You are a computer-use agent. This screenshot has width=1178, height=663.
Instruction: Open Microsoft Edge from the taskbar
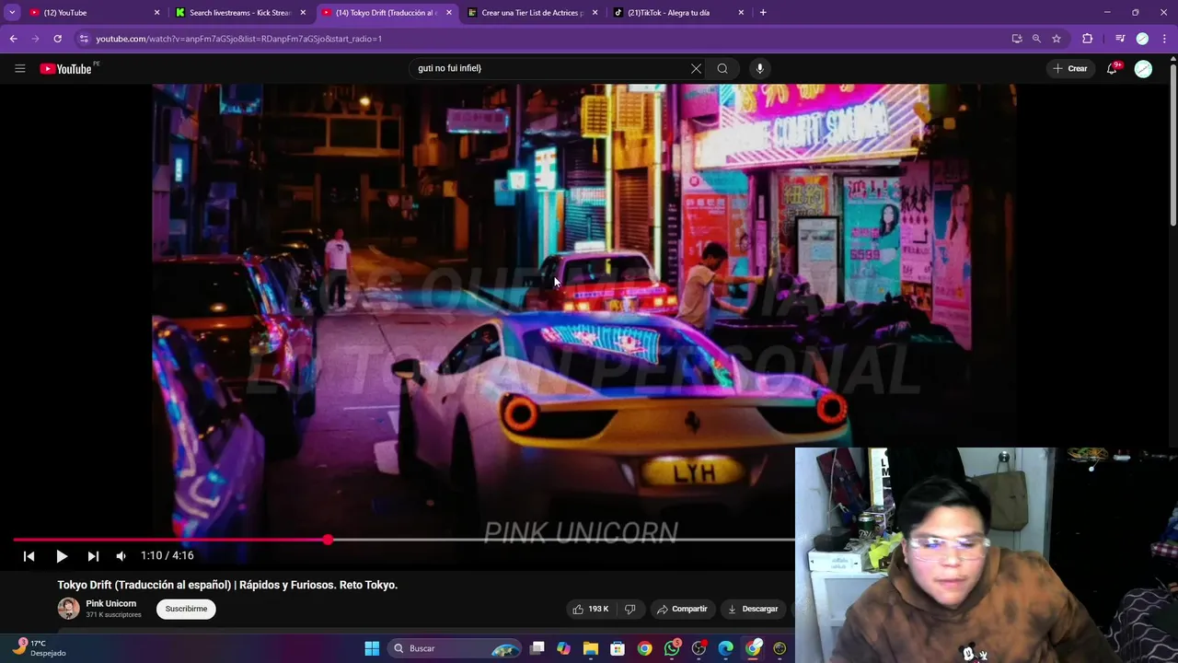pyautogui.click(x=725, y=648)
